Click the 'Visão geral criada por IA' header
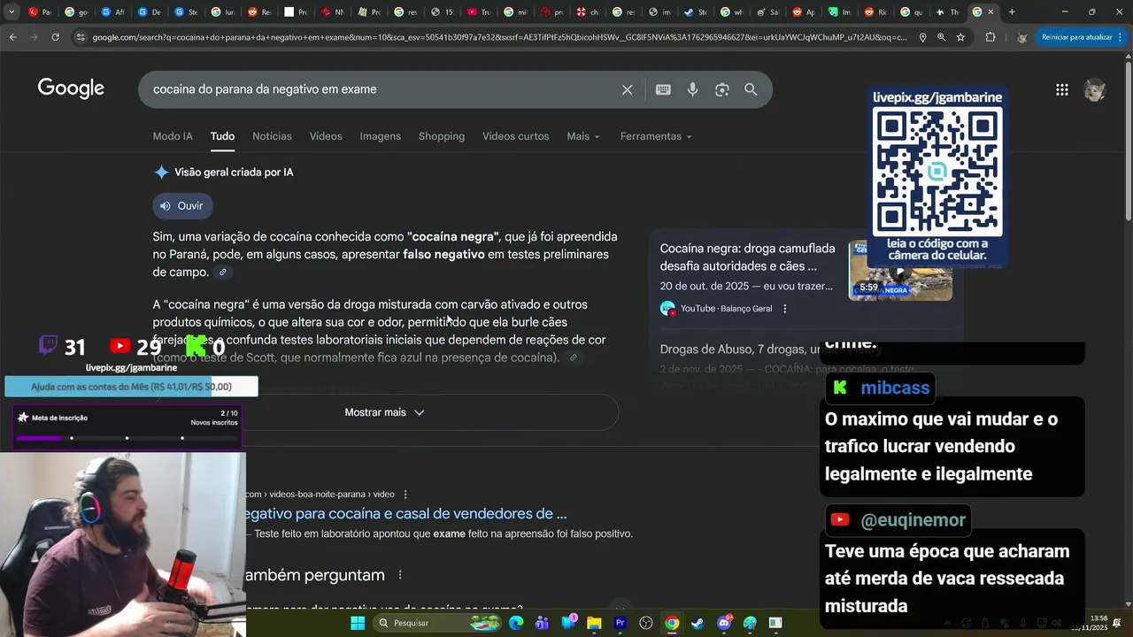1133x637 pixels. 234,173
